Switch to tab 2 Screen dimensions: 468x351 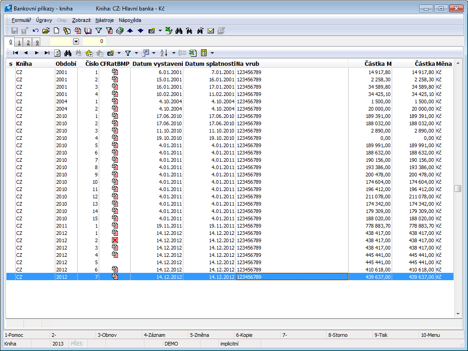[28, 43]
